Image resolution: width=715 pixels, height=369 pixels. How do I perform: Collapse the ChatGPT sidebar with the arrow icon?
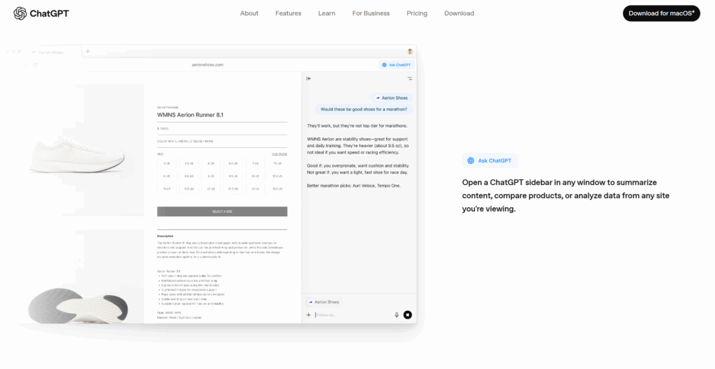click(x=309, y=78)
